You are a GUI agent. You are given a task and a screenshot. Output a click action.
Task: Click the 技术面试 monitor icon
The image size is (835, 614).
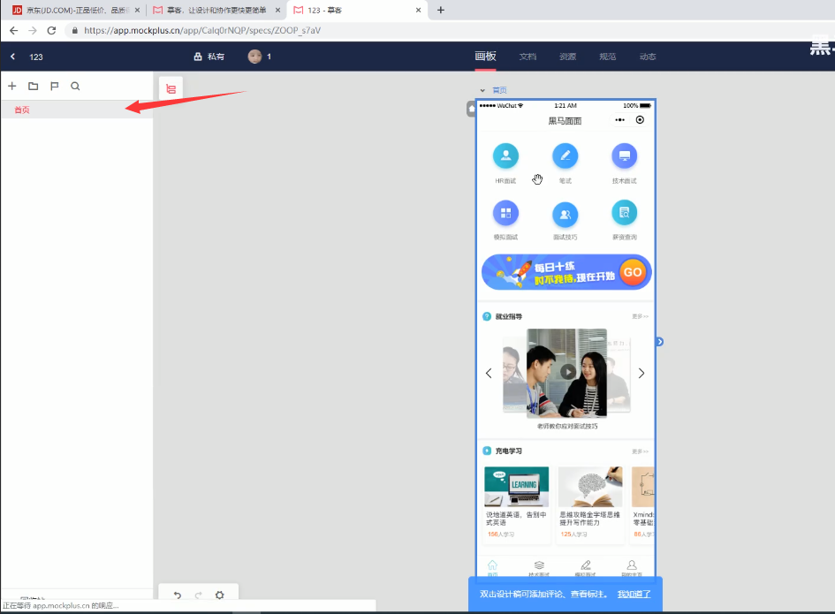coord(625,155)
